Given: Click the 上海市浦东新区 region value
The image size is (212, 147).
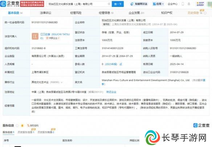Looking at the screenshot, I should click(40, 72).
